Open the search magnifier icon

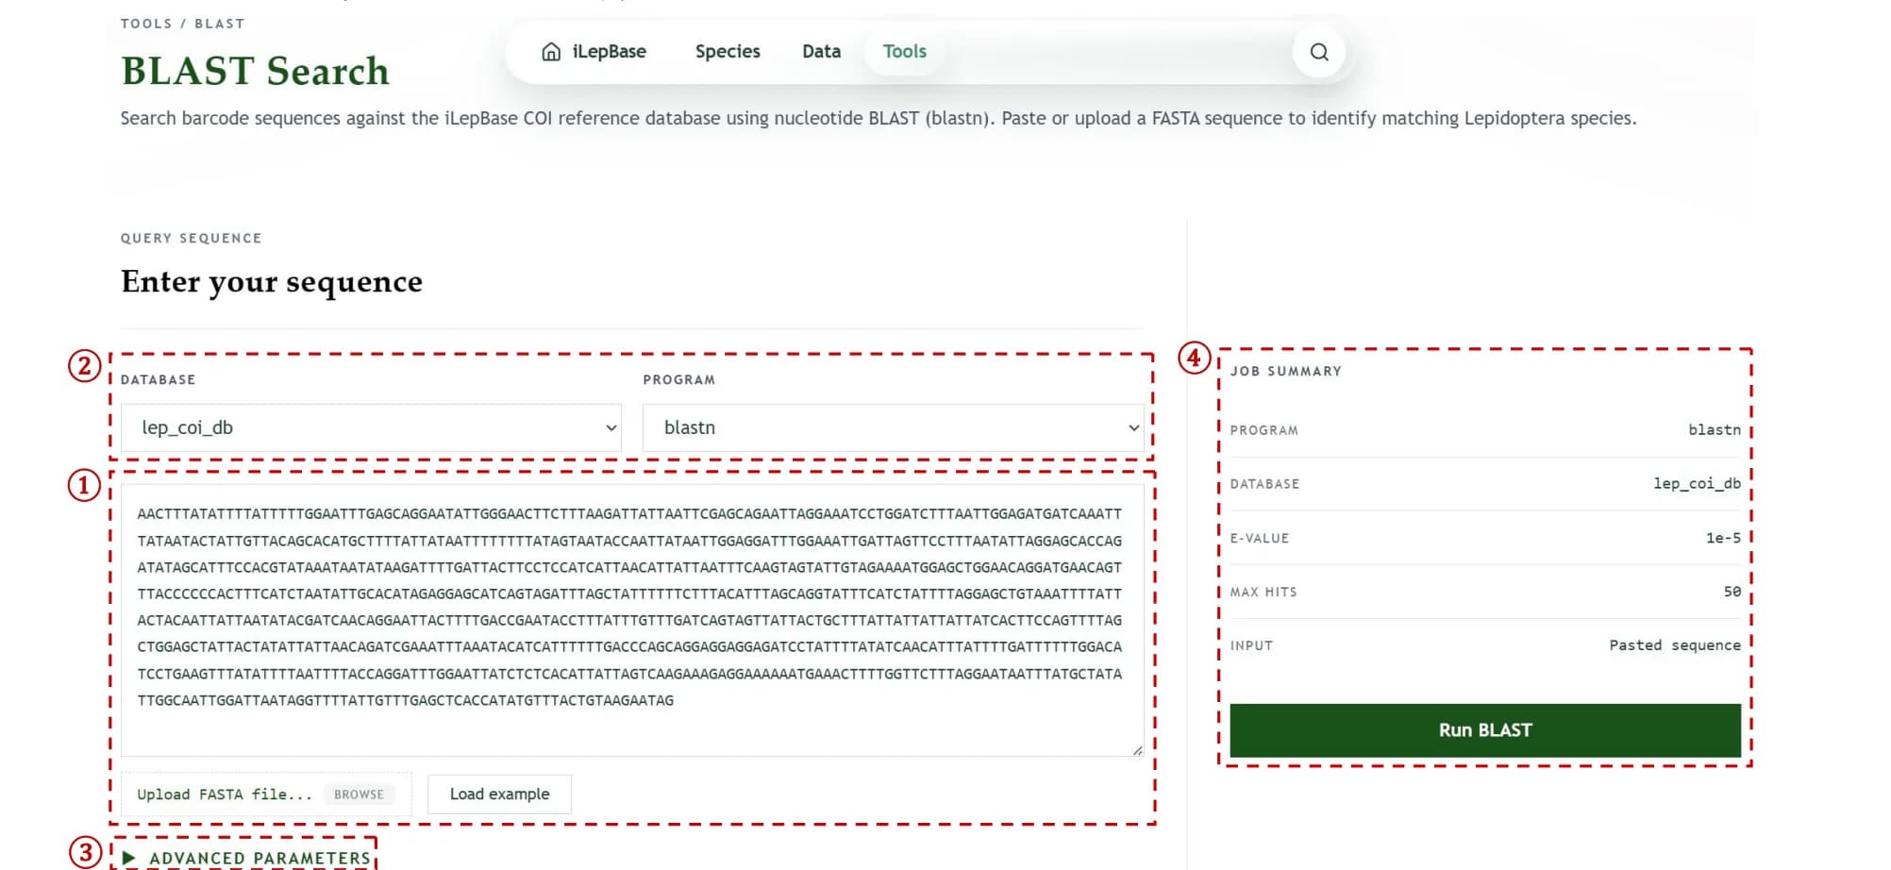pyautogui.click(x=1319, y=52)
